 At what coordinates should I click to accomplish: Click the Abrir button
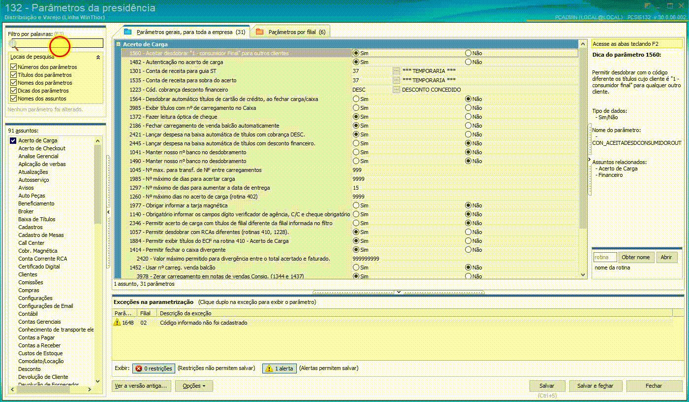pyautogui.click(x=666, y=257)
